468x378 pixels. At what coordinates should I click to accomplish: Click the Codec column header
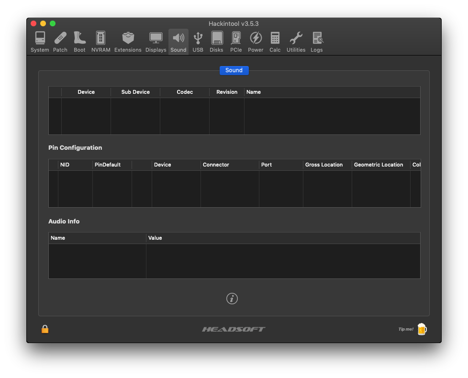point(185,92)
